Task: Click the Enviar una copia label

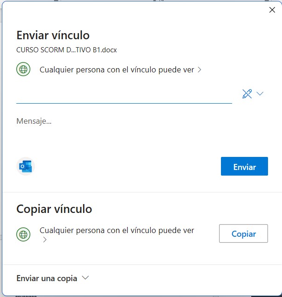Action: 47,278
